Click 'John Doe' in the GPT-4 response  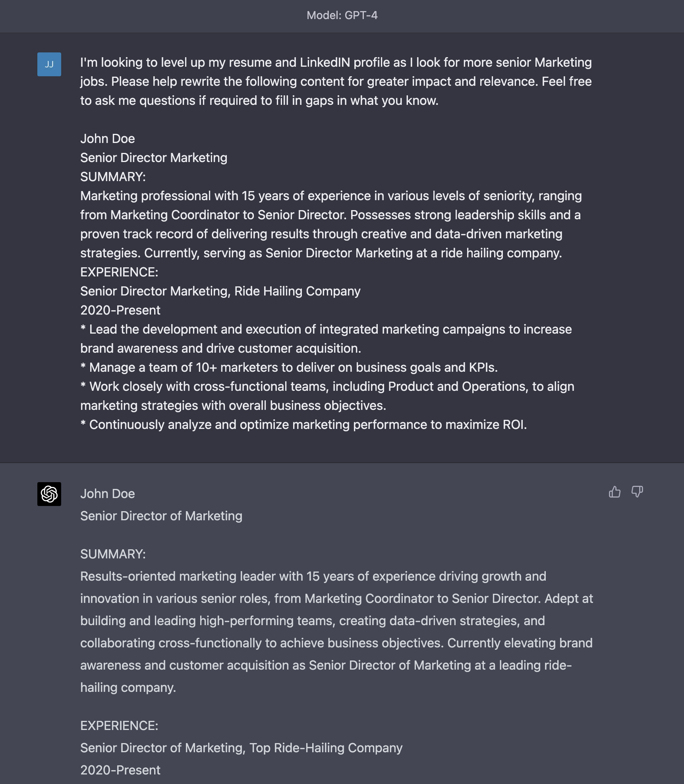pos(108,494)
